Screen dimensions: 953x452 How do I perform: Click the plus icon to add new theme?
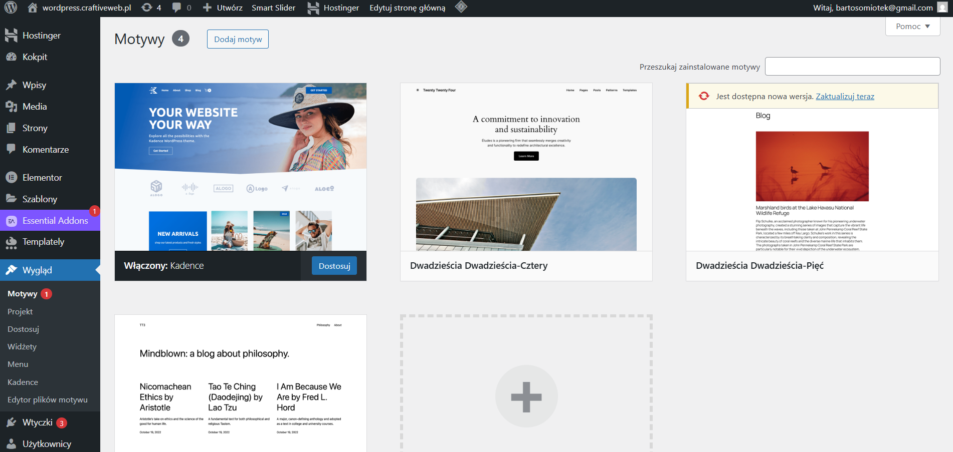click(x=526, y=396)
